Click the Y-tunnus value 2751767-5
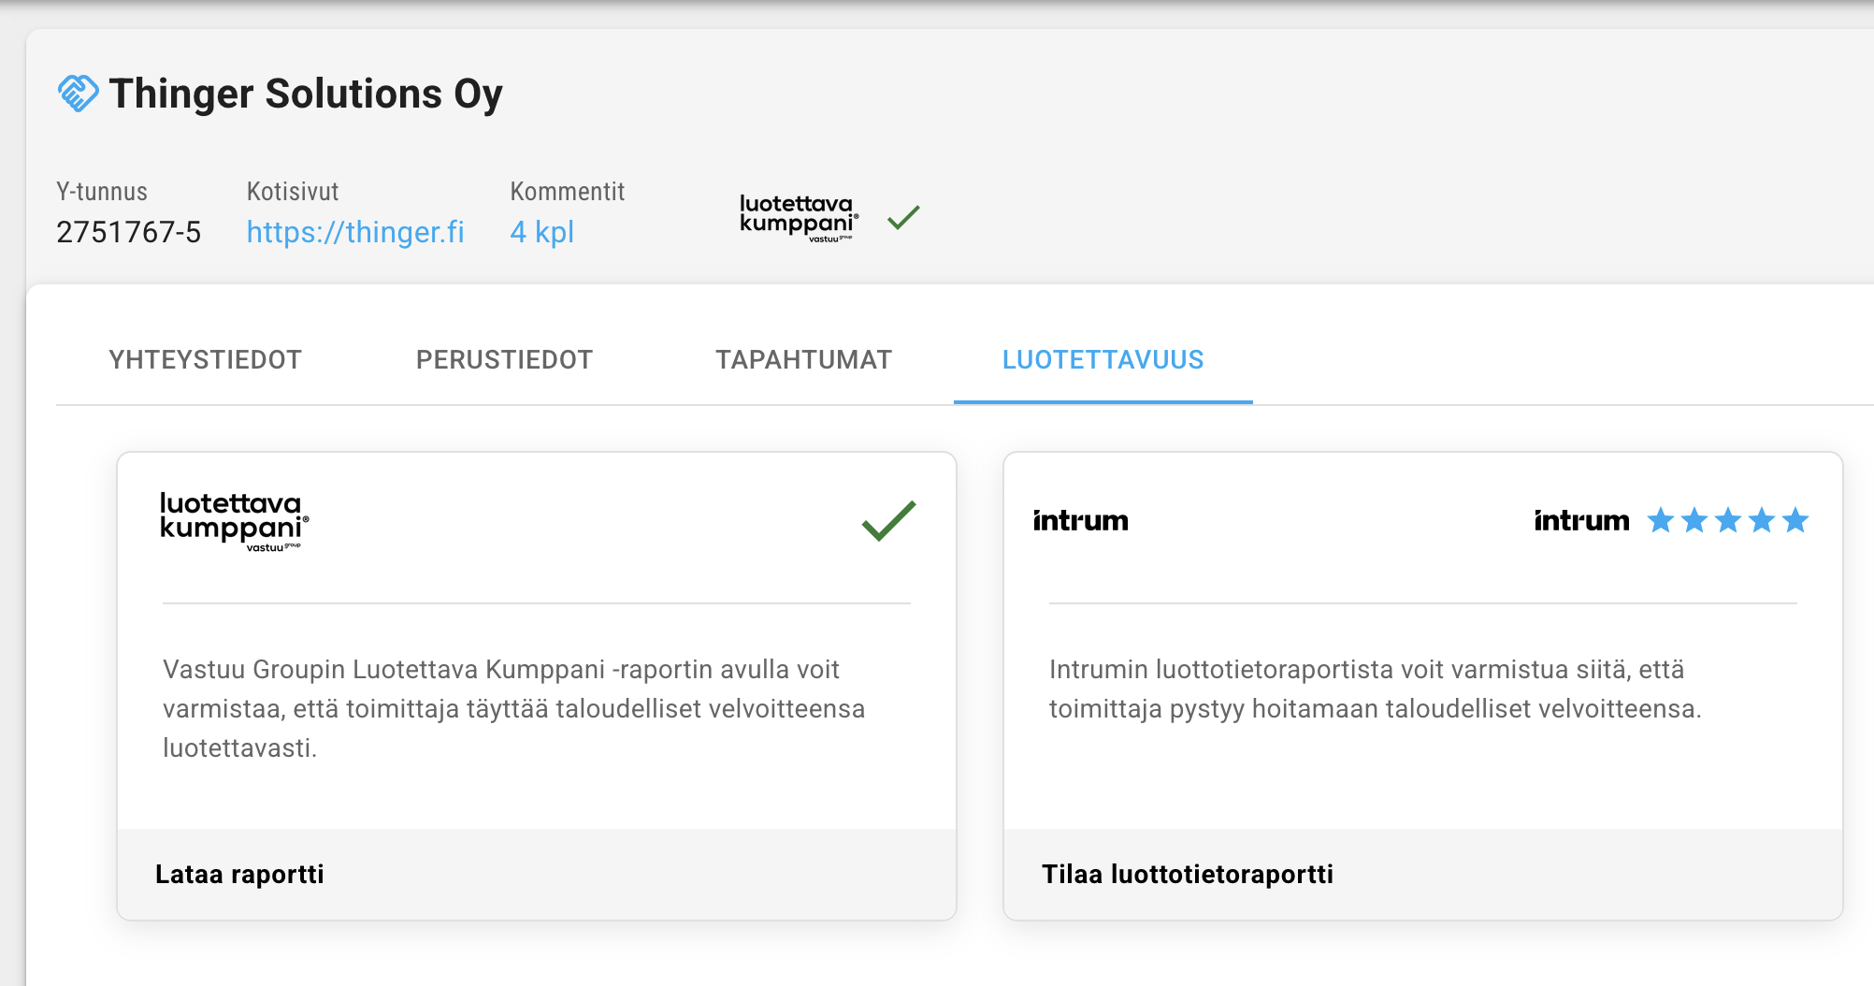Image resolution: width=1874 pixels, height=986 pixels. click(128, 232)
